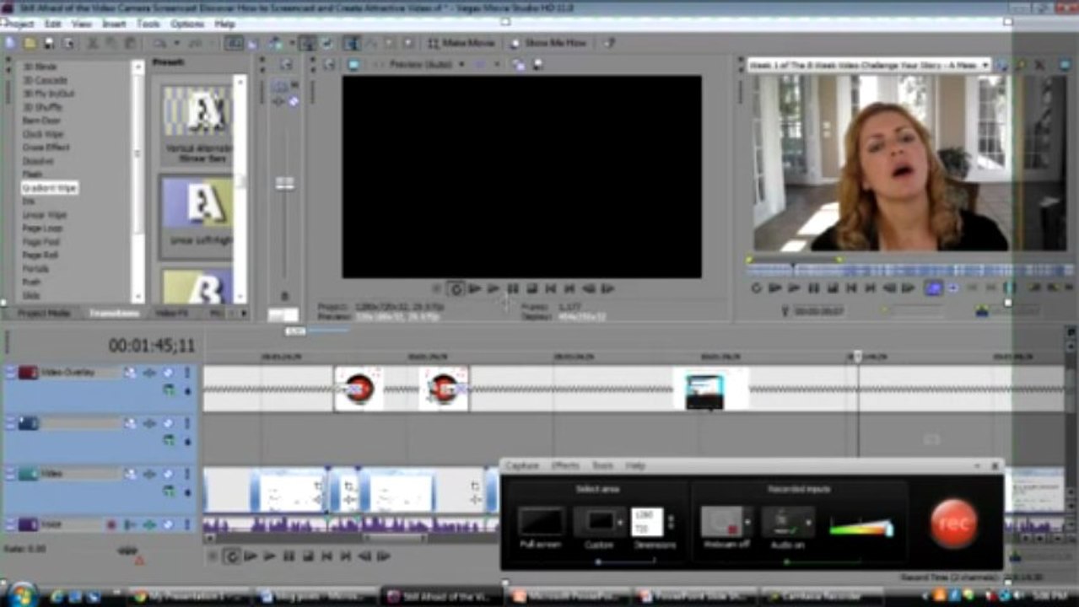
Task: Open the View menu
Action: [82, 24]
